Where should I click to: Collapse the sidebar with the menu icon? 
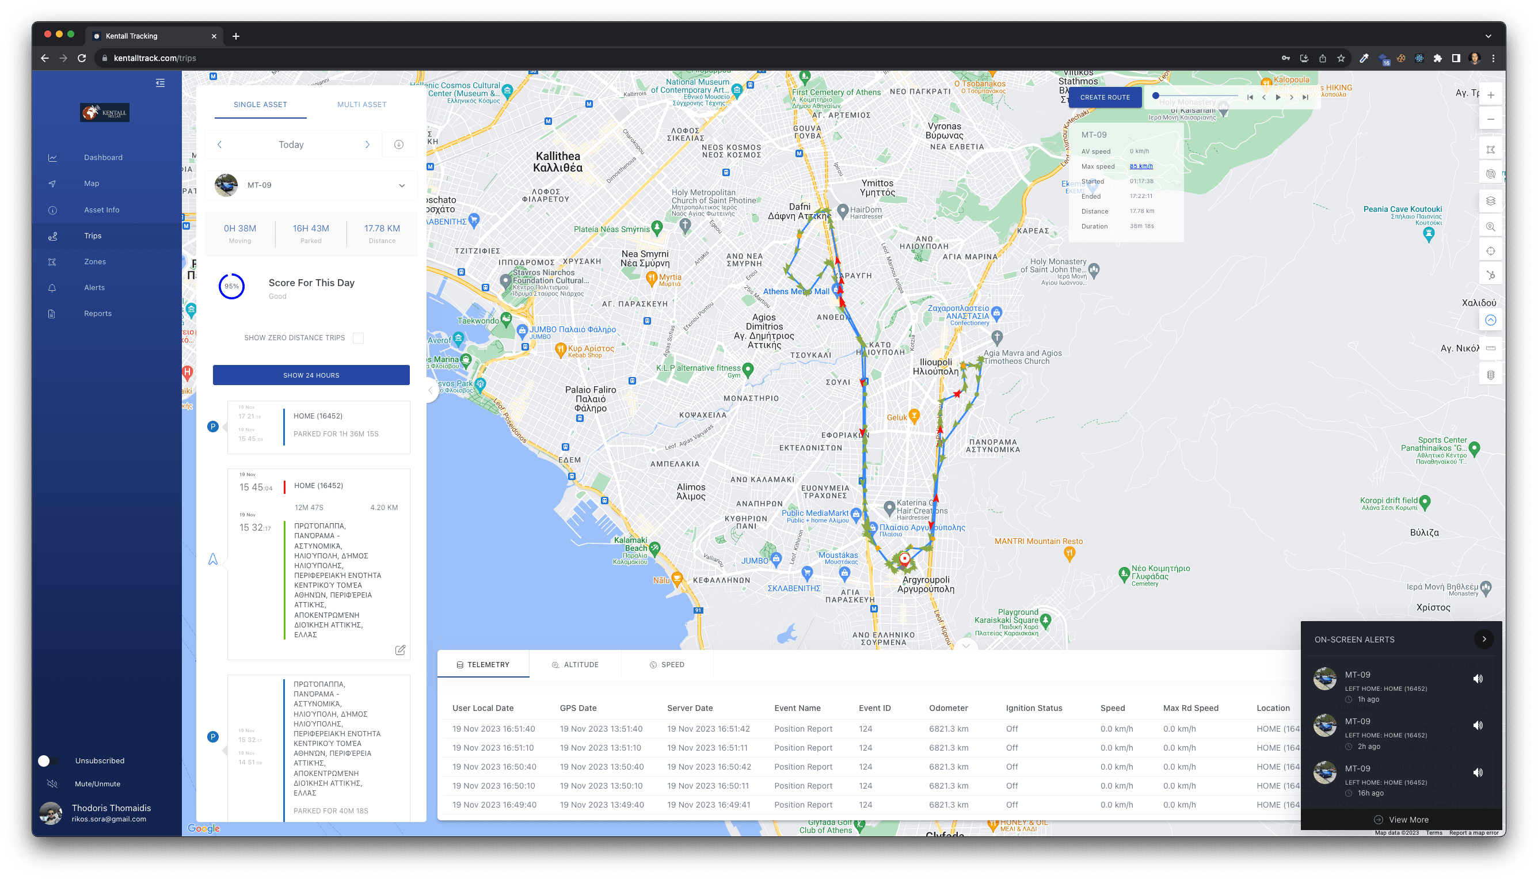(x=160, y=83)
